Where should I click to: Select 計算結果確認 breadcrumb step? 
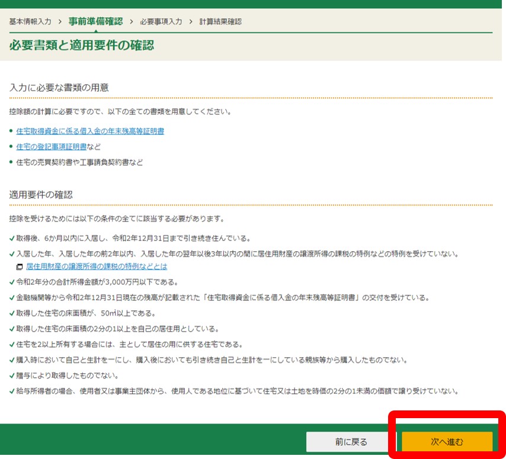click(220, 21)
